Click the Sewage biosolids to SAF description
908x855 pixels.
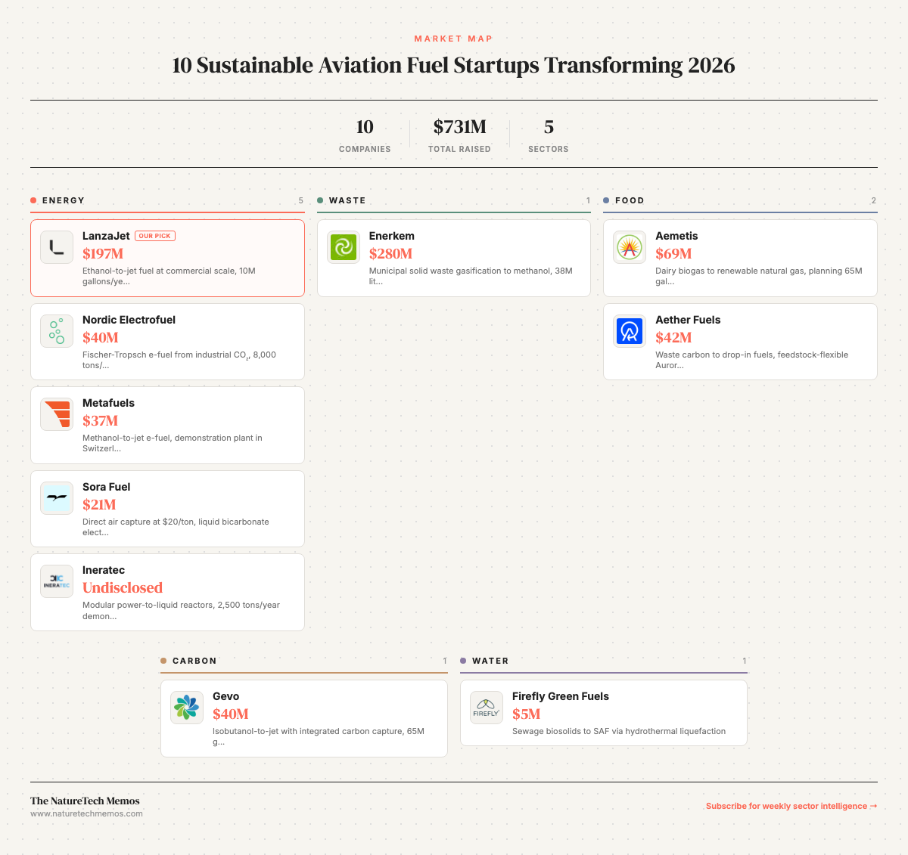(619, 731)
